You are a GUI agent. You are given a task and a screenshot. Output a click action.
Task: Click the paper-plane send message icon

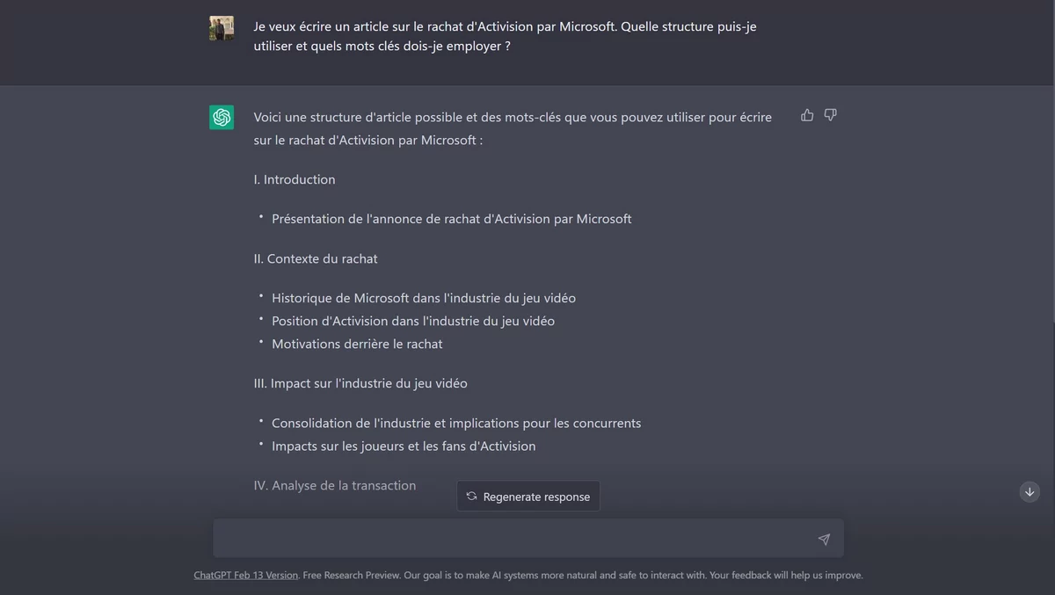pos(824,539)
